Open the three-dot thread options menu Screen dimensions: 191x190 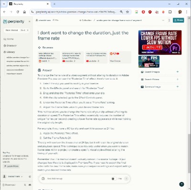[163, 20]
